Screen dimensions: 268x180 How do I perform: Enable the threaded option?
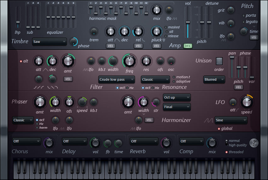coord(227,152)
